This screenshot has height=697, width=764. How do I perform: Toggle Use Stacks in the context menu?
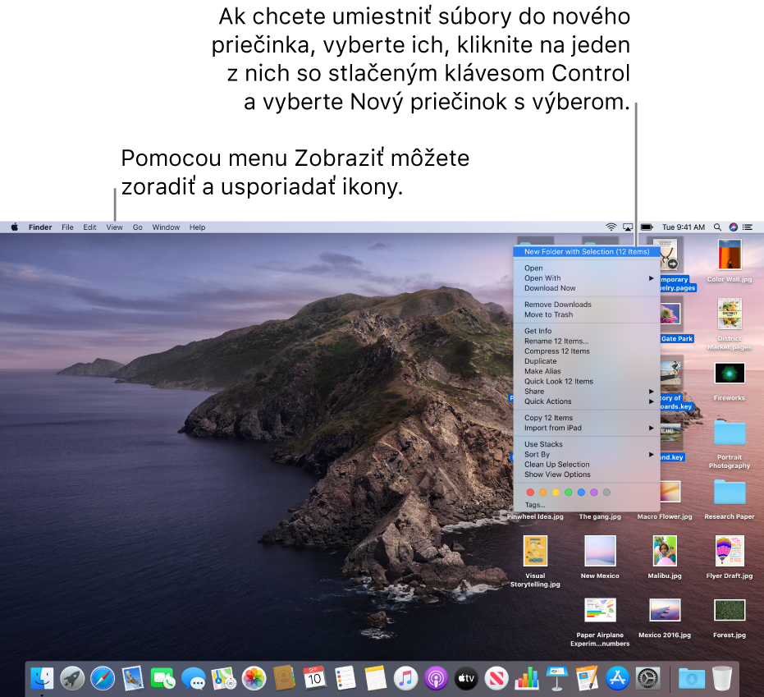pos(587,444)
